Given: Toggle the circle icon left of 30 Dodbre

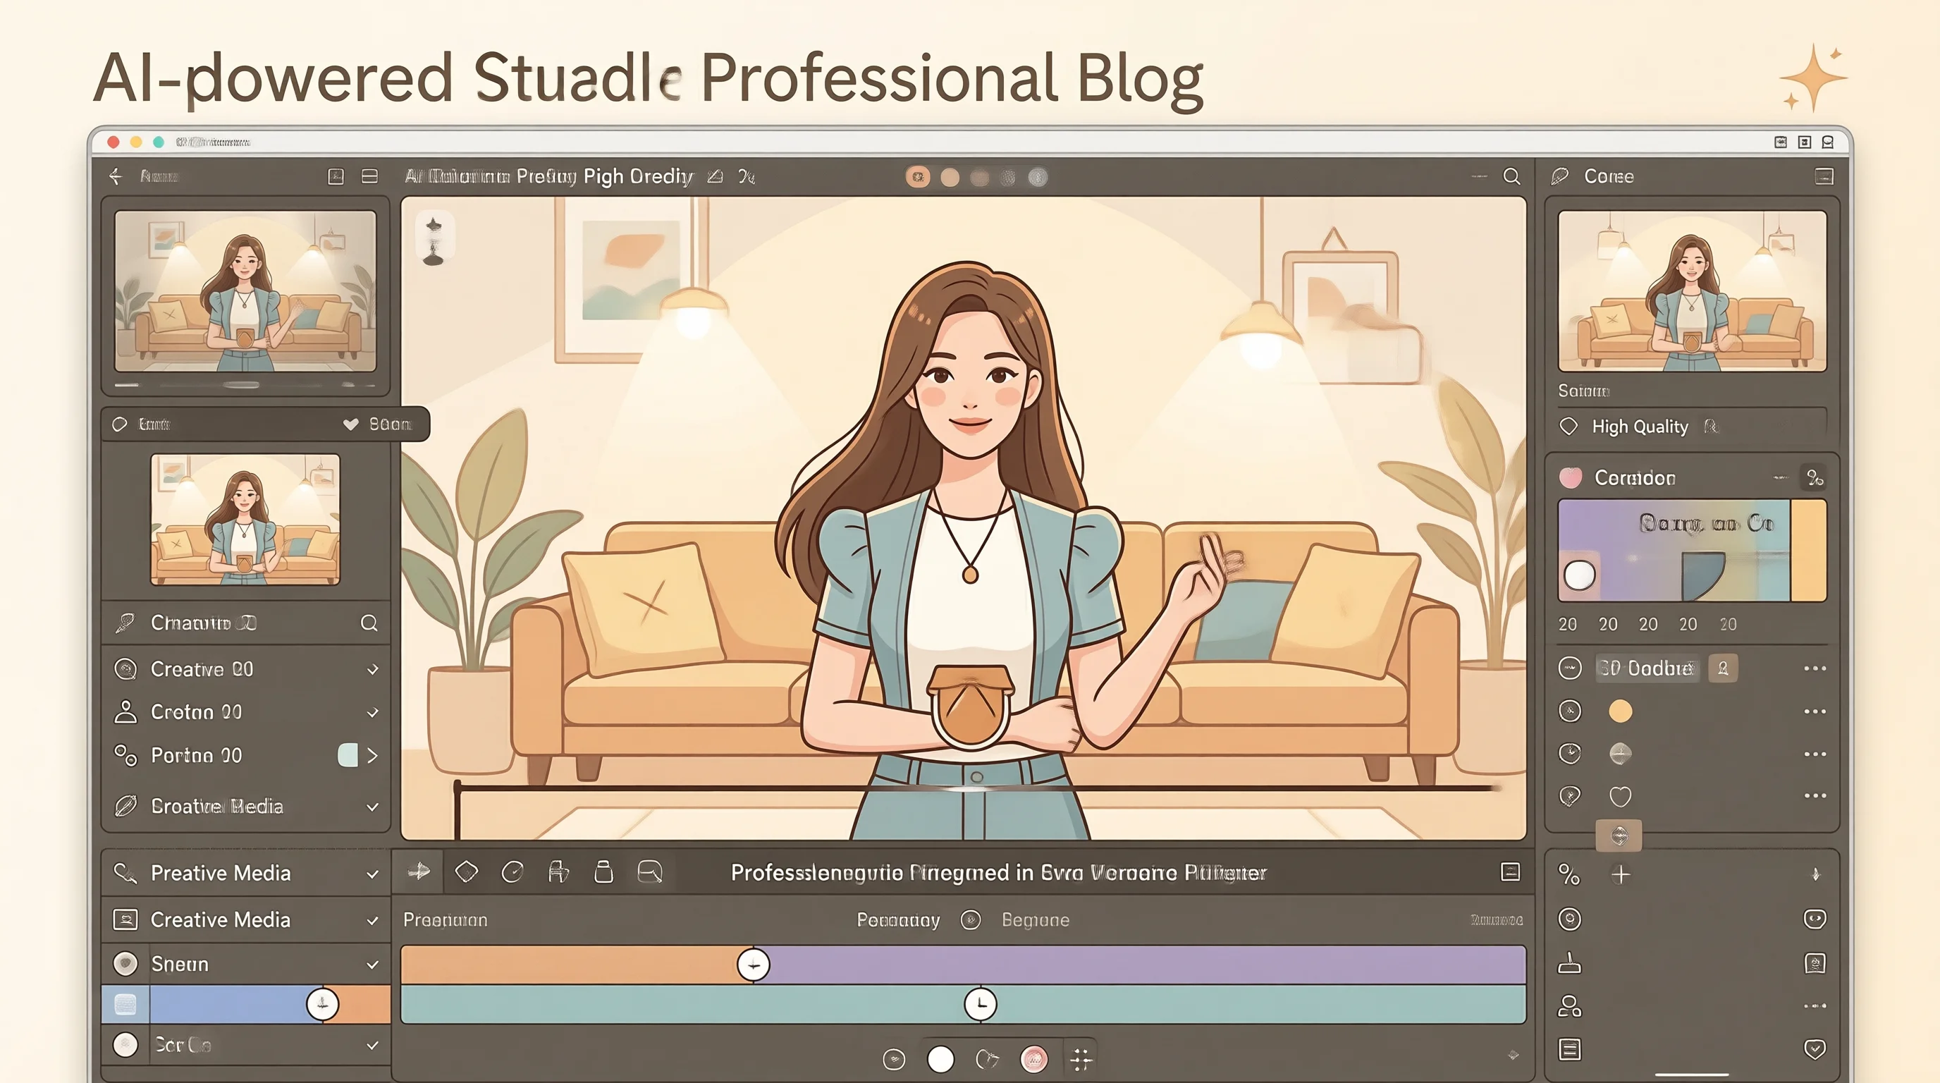Looking at the screenshot, I should (1569, 668).
